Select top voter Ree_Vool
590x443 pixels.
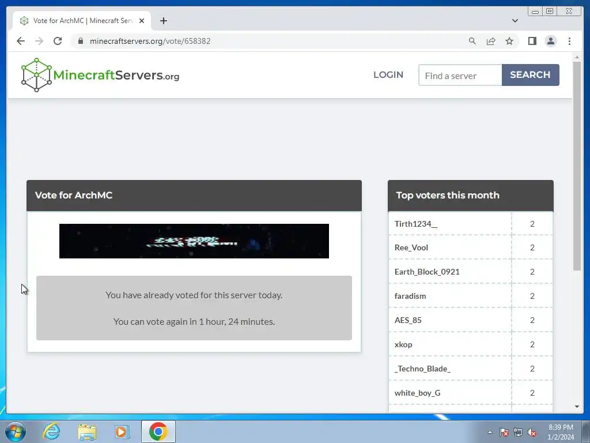[411, 247]
